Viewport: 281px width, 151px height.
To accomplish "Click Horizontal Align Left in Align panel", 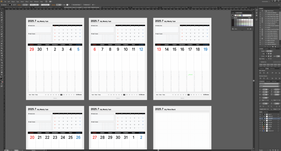I will pyautogui.click(x=260, y=73).
